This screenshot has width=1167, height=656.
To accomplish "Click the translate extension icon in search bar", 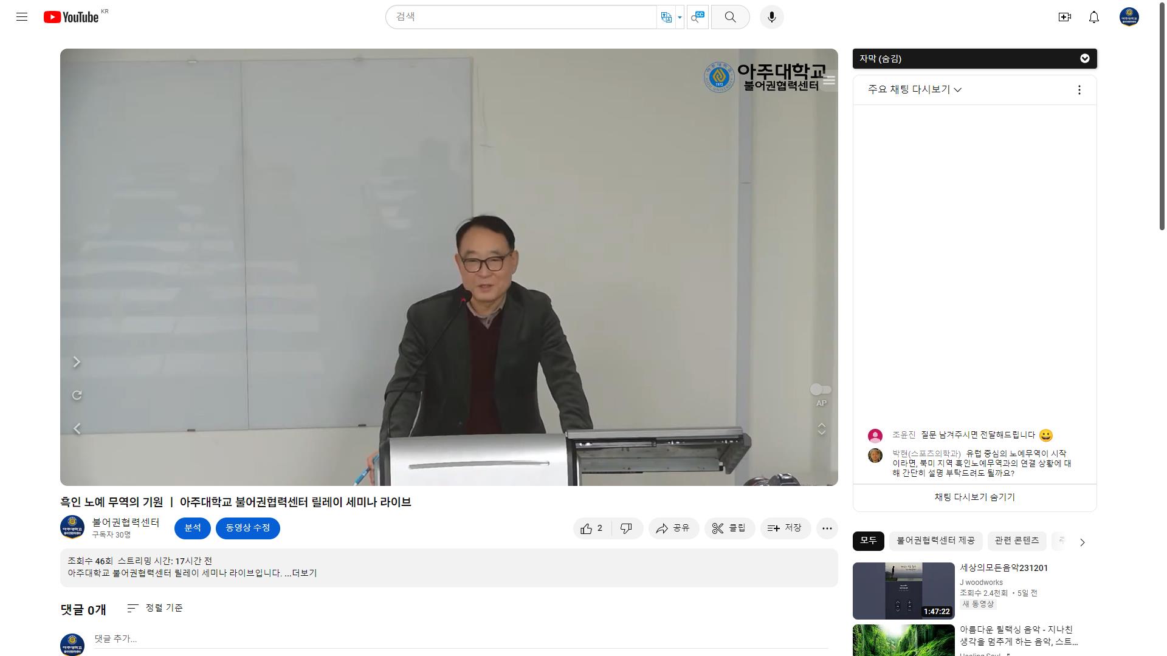I will click(666, 17).
